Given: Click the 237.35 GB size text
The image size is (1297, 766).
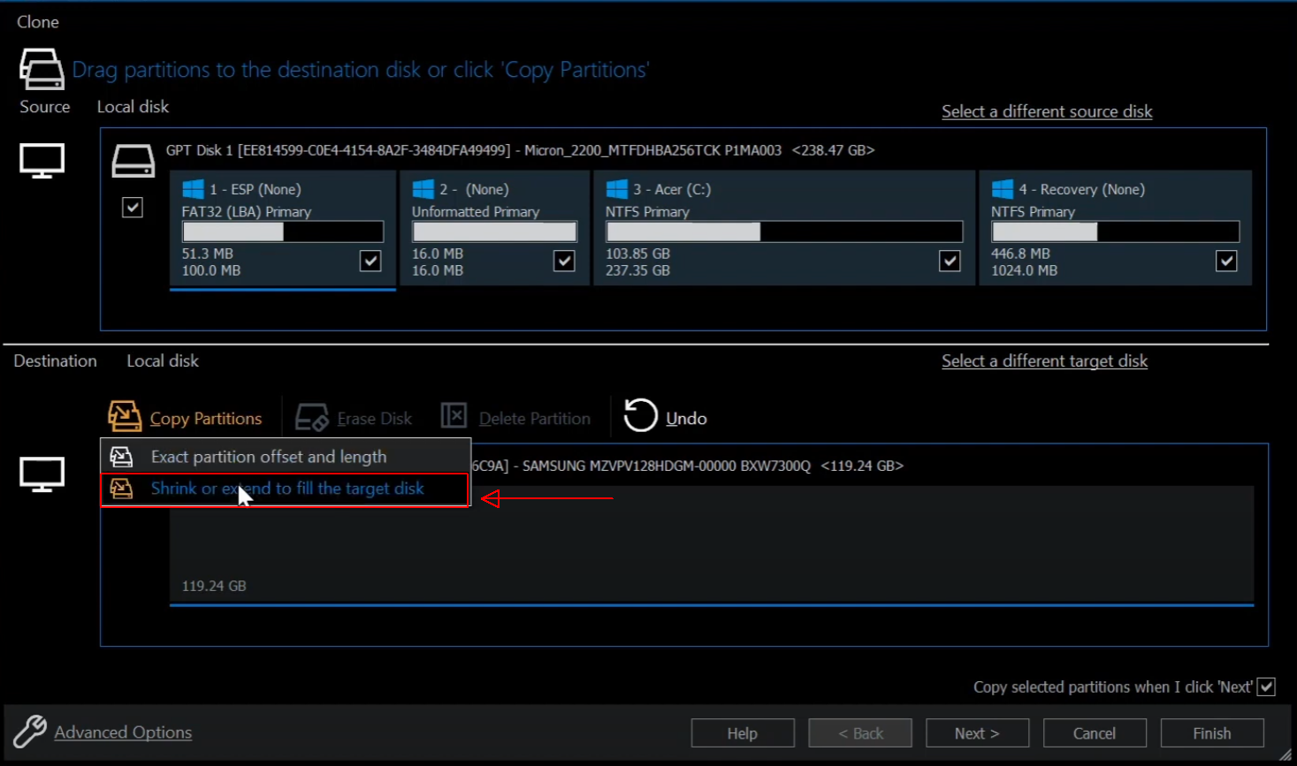Looking at the screenshot, I should pyautogui.click(x=637, y=270).
